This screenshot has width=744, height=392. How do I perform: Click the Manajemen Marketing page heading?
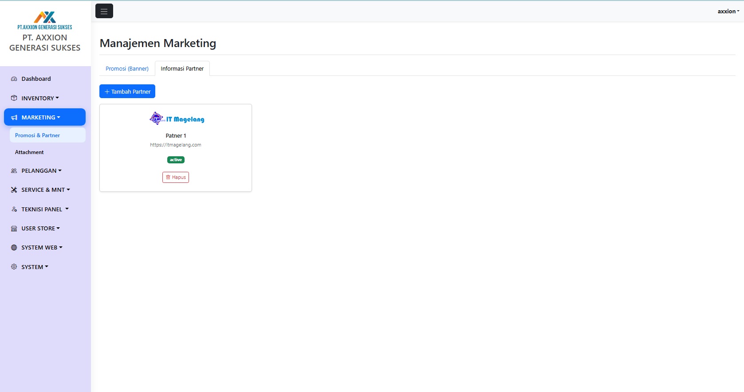click(x=158, y=43)
